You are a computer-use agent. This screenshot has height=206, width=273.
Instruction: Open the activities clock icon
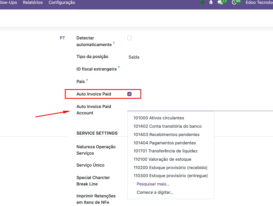click(234, 2)
